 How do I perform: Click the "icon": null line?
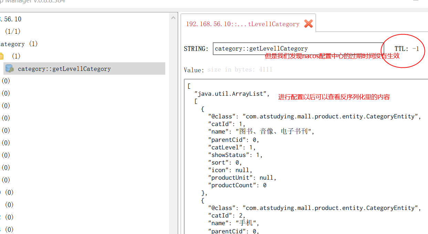click(x=230, y=170)
